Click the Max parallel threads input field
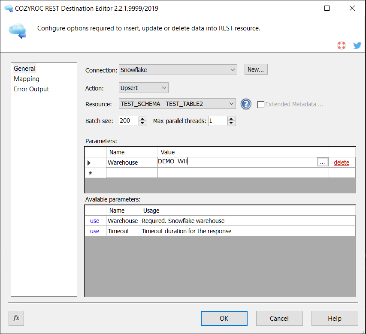The width and height of the screenshot is (366, 334). pyautogui.click(x=218, y=121)
